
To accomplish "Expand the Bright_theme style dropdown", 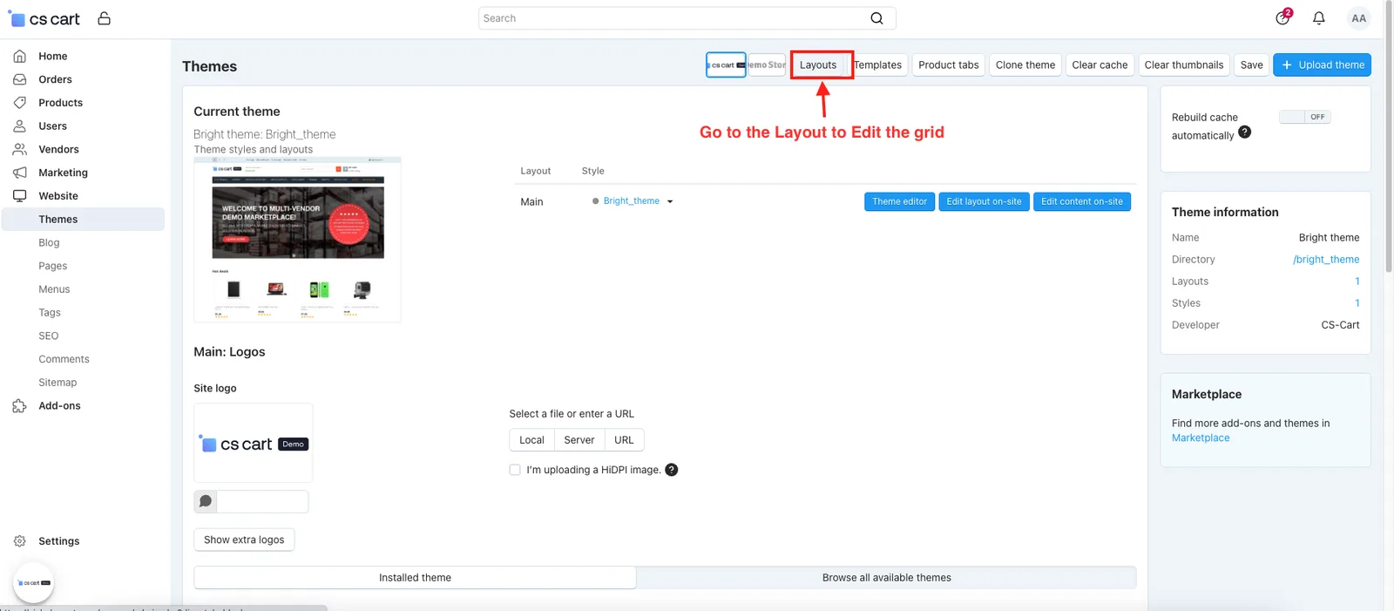I will click(670, 201).
